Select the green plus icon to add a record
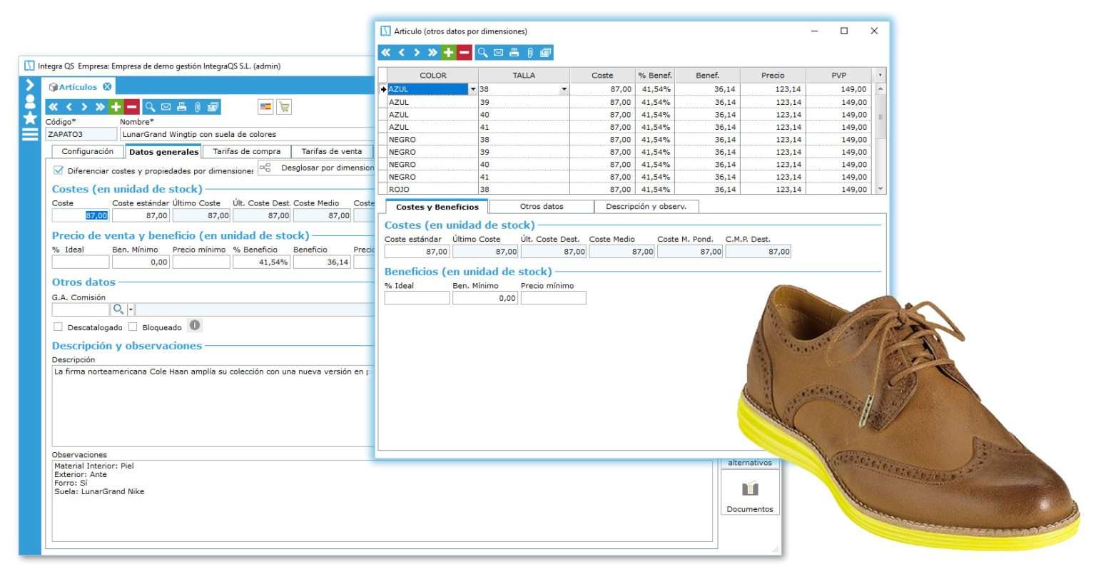This screenshot has height=574, width=1096. pos(447,51)
